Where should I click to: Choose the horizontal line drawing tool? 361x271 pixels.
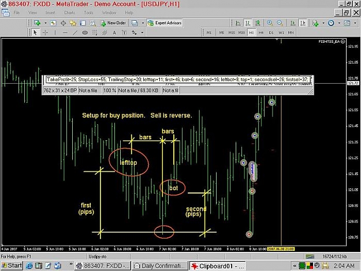[65, 32]
